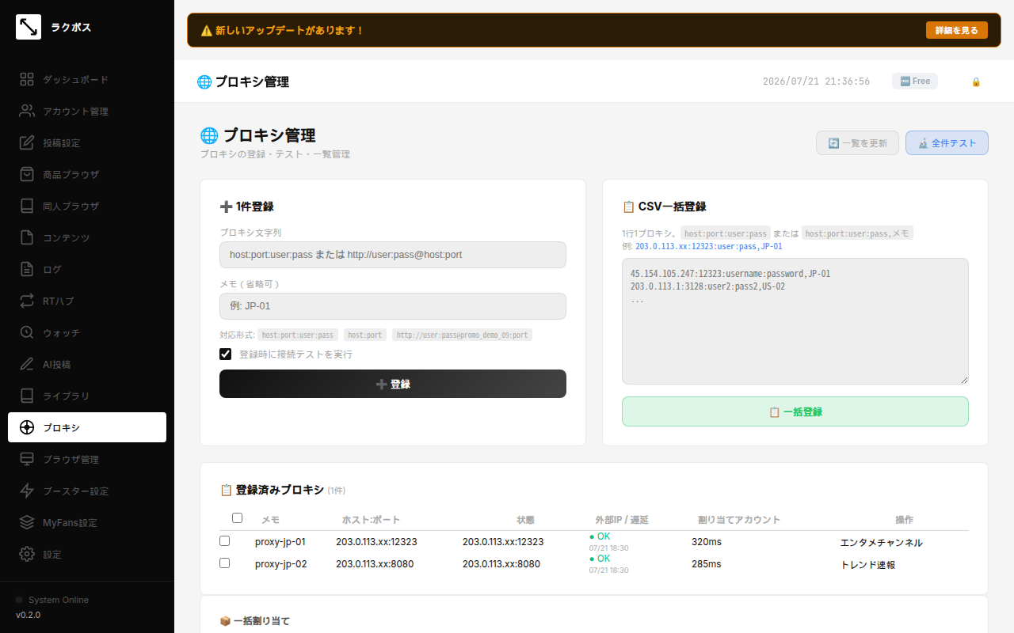Open the ウォッチ watch search icon
The height and width of the screenshot is (633, 1014).
coord(27,332)
